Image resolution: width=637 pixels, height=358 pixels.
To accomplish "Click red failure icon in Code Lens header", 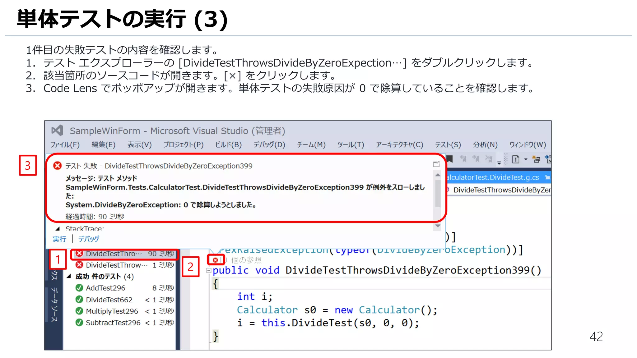I will (x=57, y=166).
